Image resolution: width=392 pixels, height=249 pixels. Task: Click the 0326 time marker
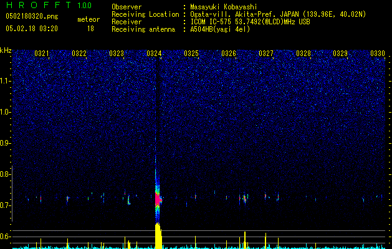point(229,54)
